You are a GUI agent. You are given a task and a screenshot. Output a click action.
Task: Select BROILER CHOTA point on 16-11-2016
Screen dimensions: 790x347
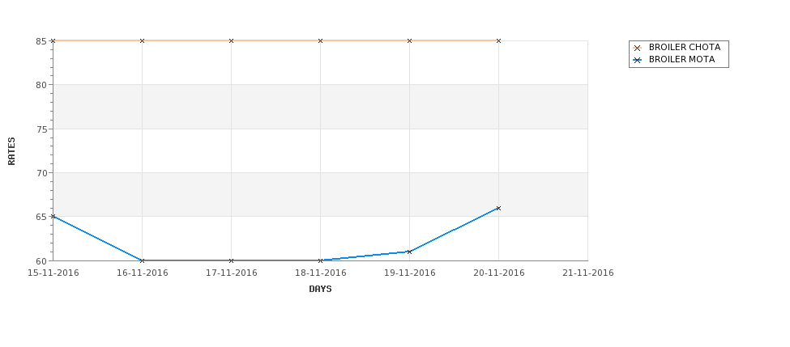pos(142,40)
